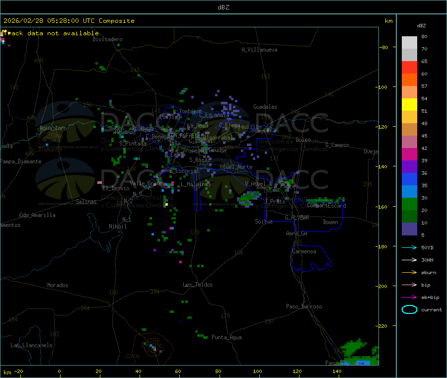Click the S_Pintada map label
The width and height of the screenshot is (447, 378).
tap(133, 144)
